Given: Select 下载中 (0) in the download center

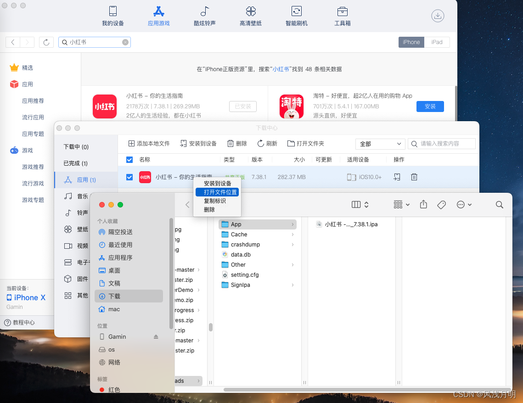Looking at the screenshot, I should pyautogui.click(x=76, y=147).
